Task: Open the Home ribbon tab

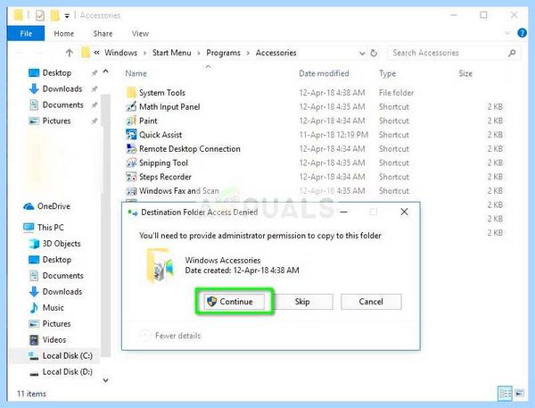Action: coord(64,34)
